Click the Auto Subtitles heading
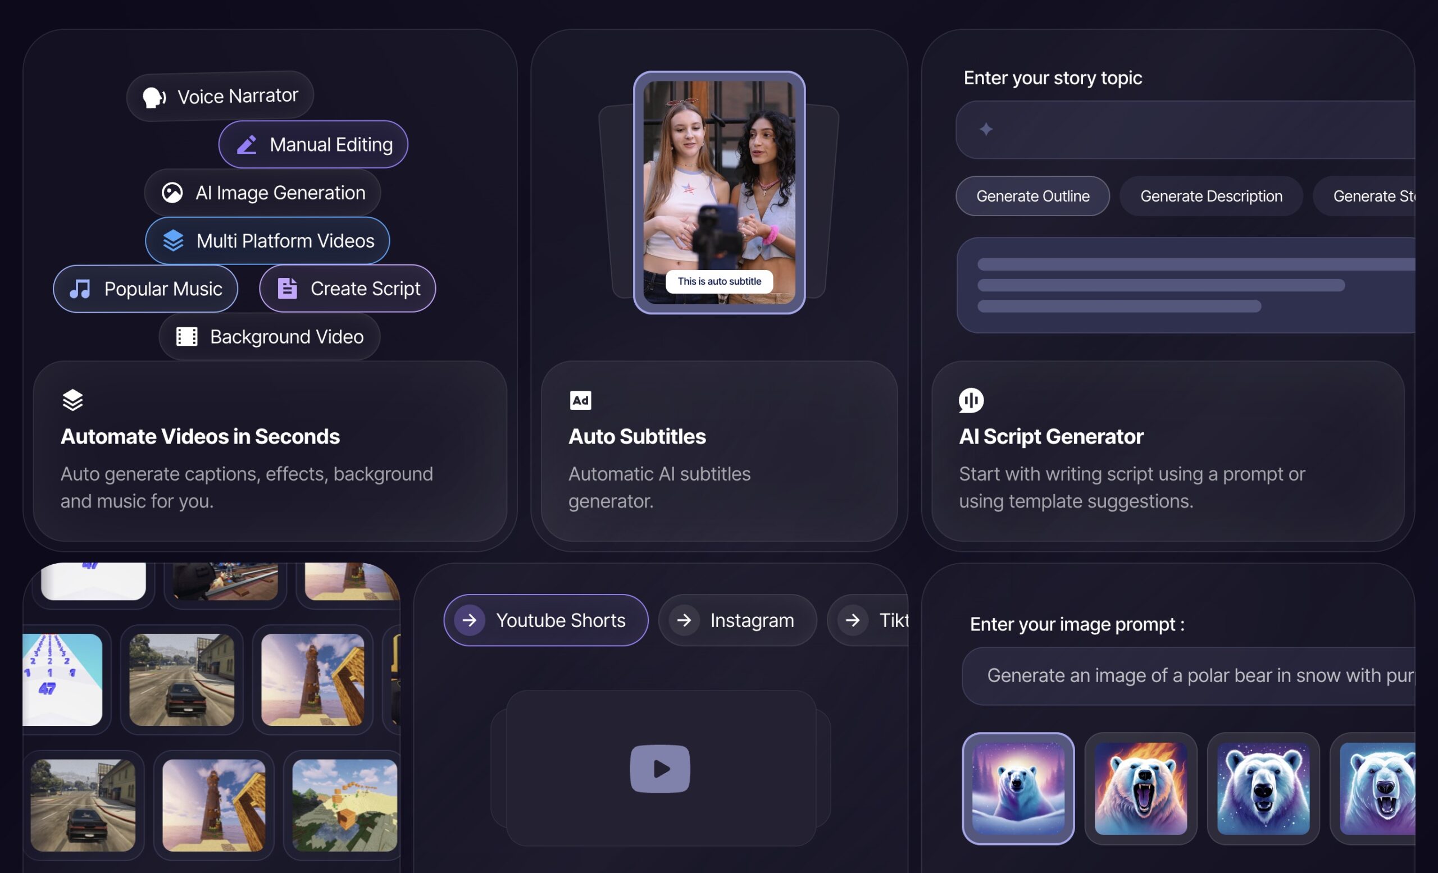Viewport: 1438px width, 873px height. (x=638, y=437)
